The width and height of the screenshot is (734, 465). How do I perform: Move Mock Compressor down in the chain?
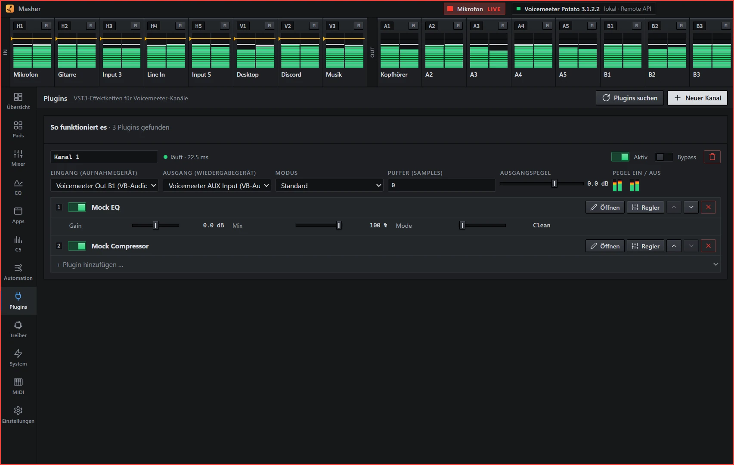point(691,246)
